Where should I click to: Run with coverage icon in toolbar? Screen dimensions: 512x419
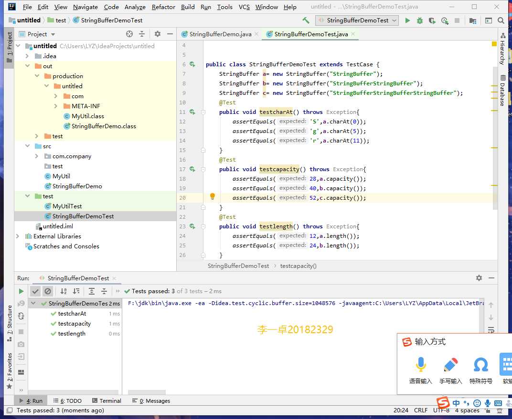click(432, 20)
